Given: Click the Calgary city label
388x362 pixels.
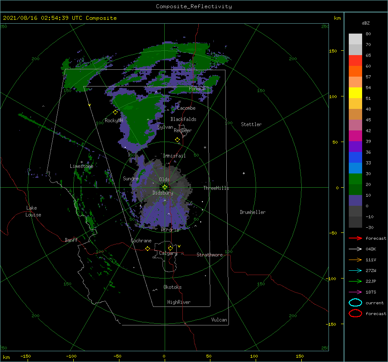Looking at the screenshot, I should (x=168, y=253).
